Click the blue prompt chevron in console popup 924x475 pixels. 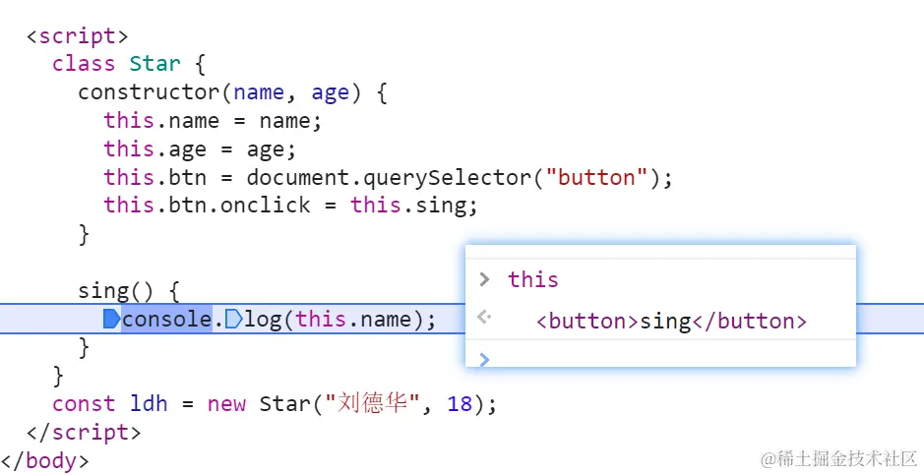pos(484,359)
